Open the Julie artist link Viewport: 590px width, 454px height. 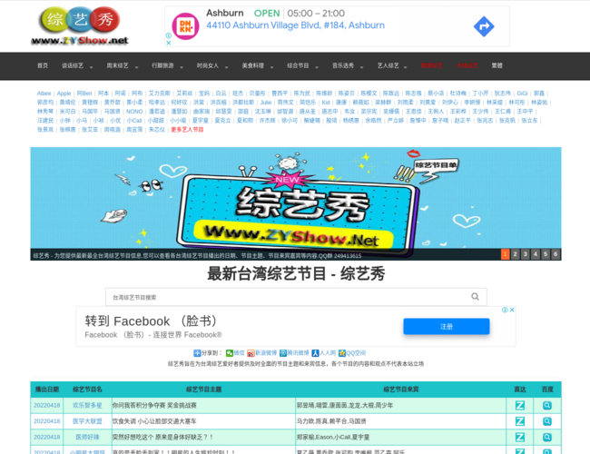point(266,103)
